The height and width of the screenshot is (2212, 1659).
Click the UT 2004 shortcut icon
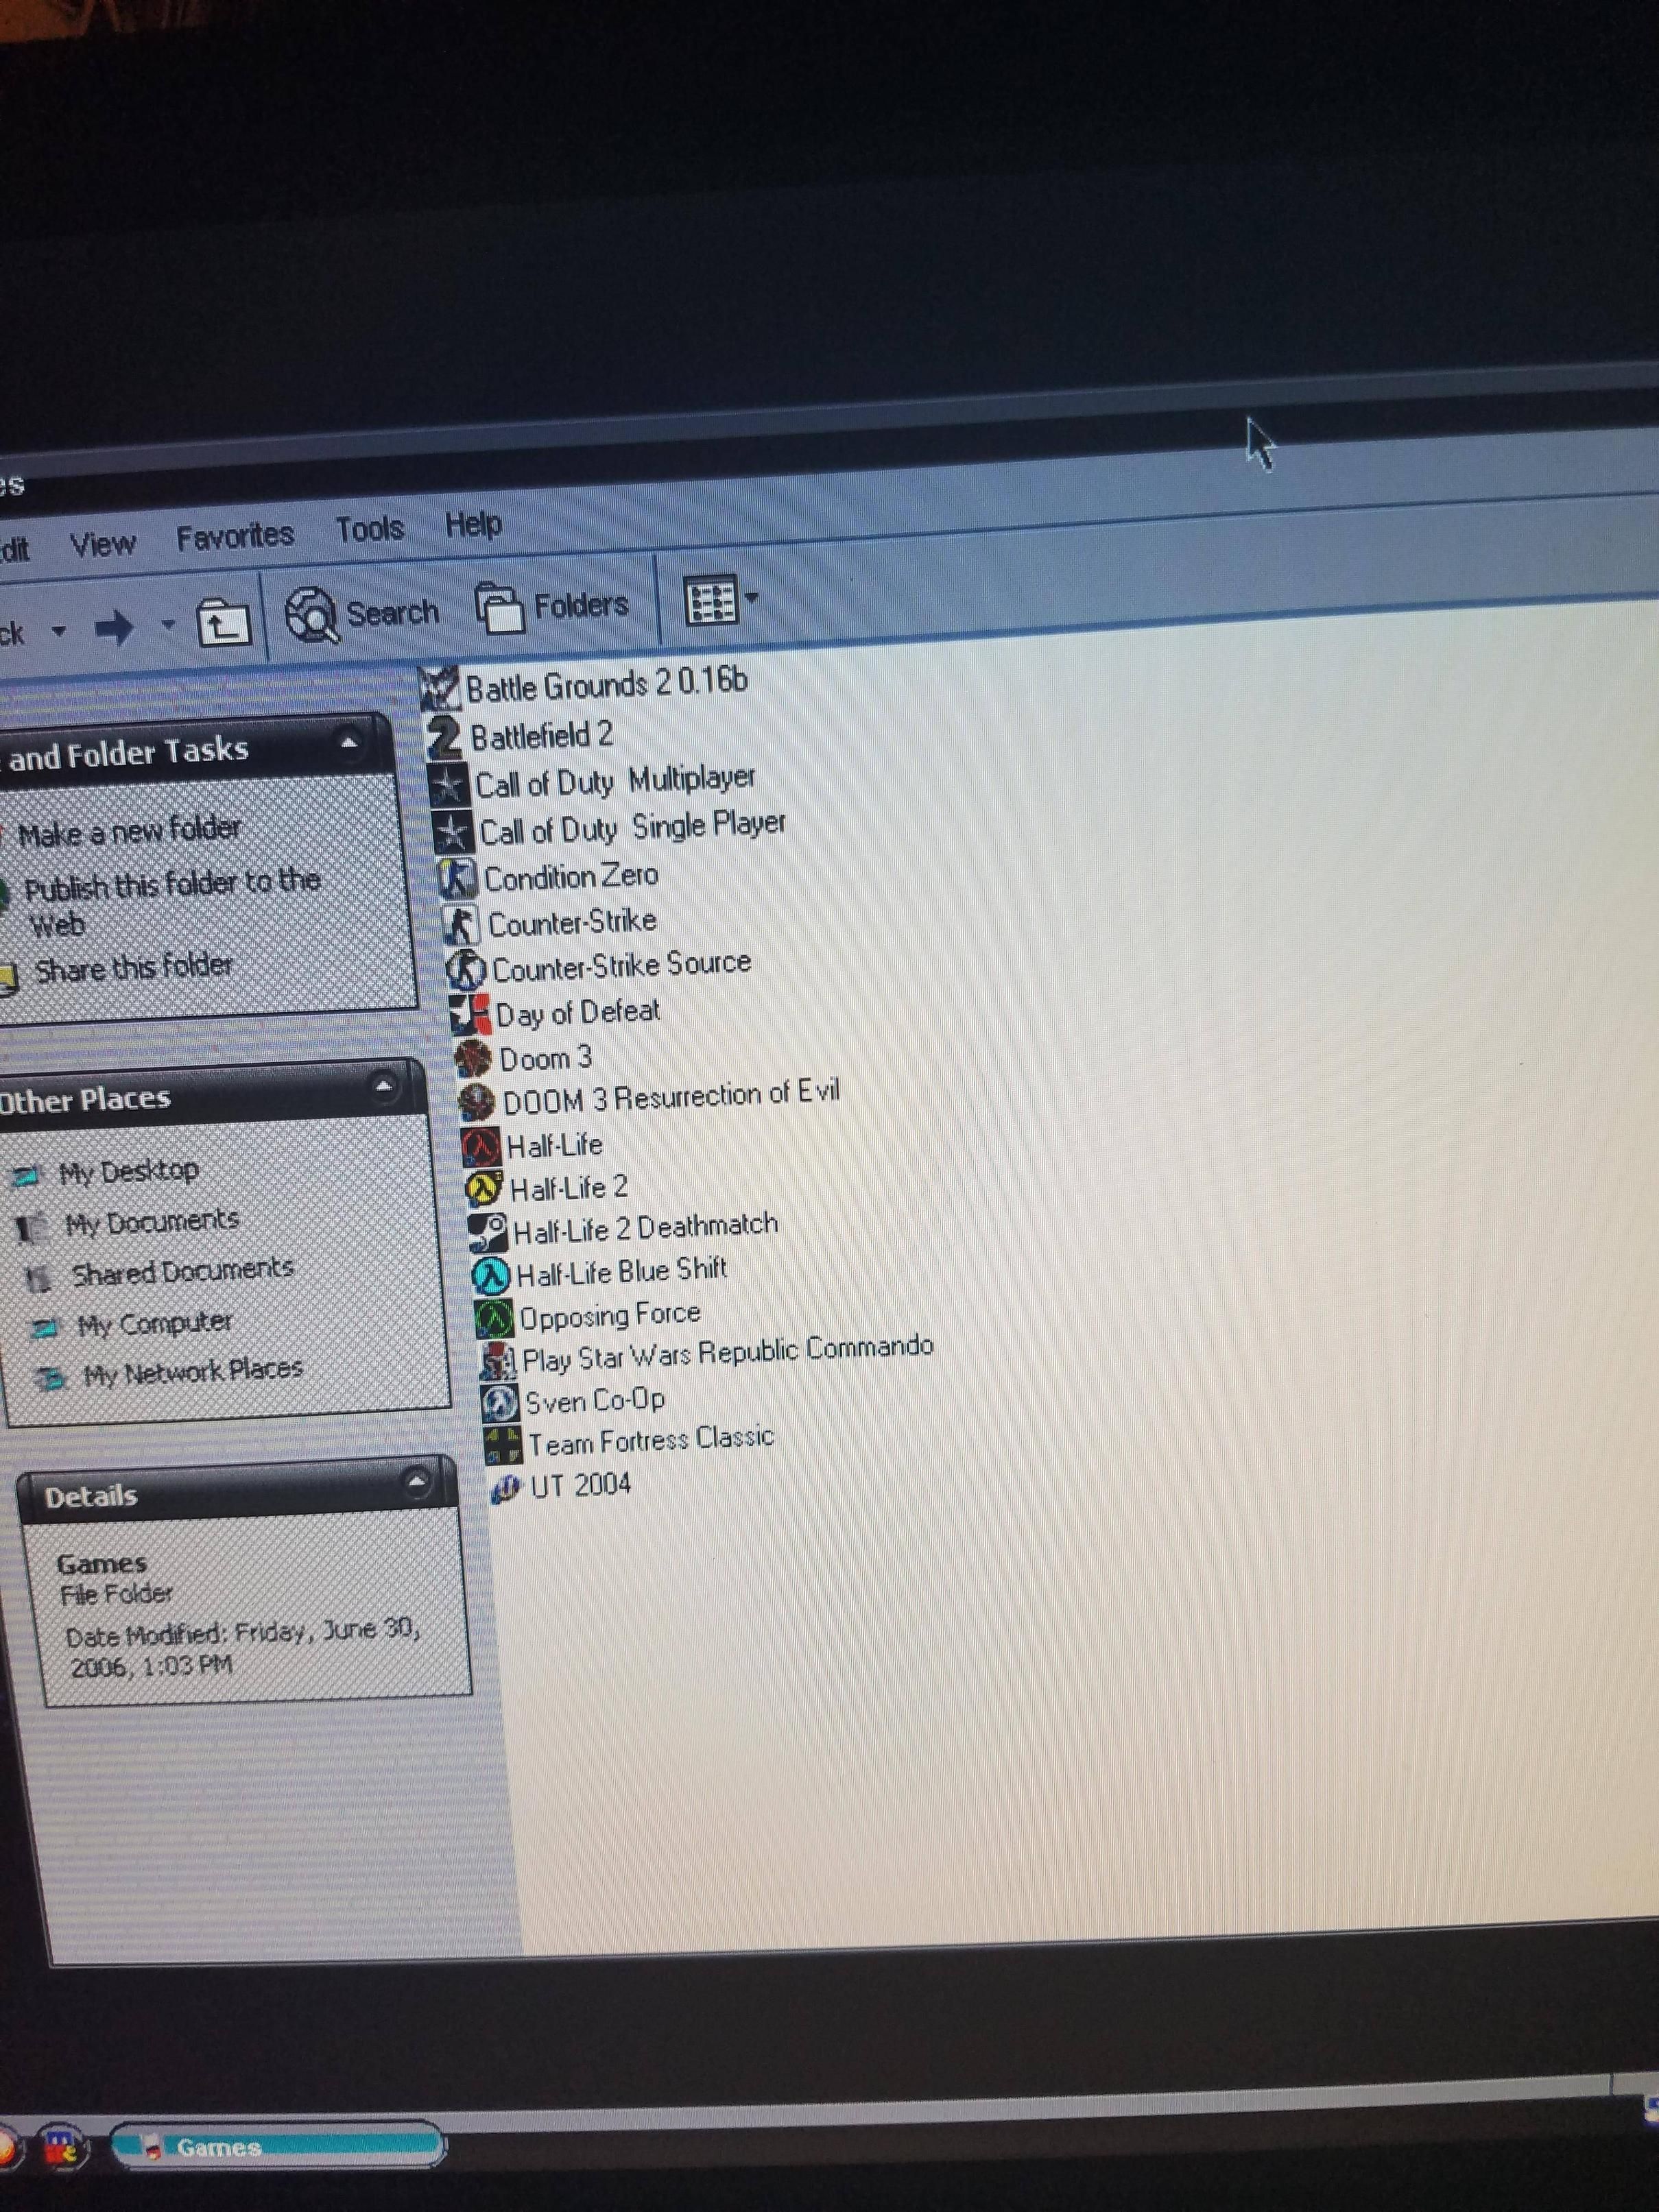coord(506,1488)
